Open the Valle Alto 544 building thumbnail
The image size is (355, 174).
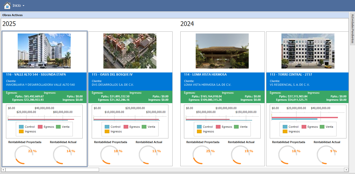point(44,51)
